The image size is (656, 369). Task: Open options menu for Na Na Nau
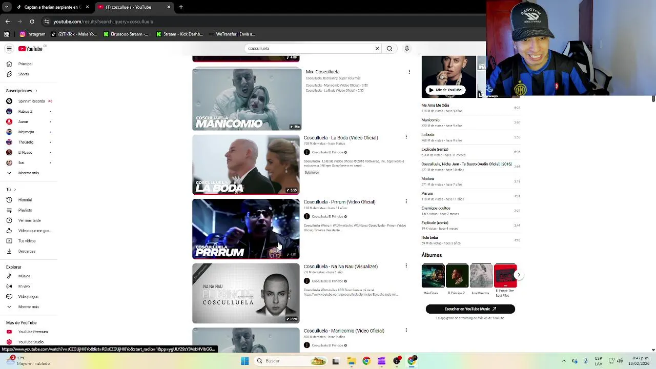click(x=406, y=265)
